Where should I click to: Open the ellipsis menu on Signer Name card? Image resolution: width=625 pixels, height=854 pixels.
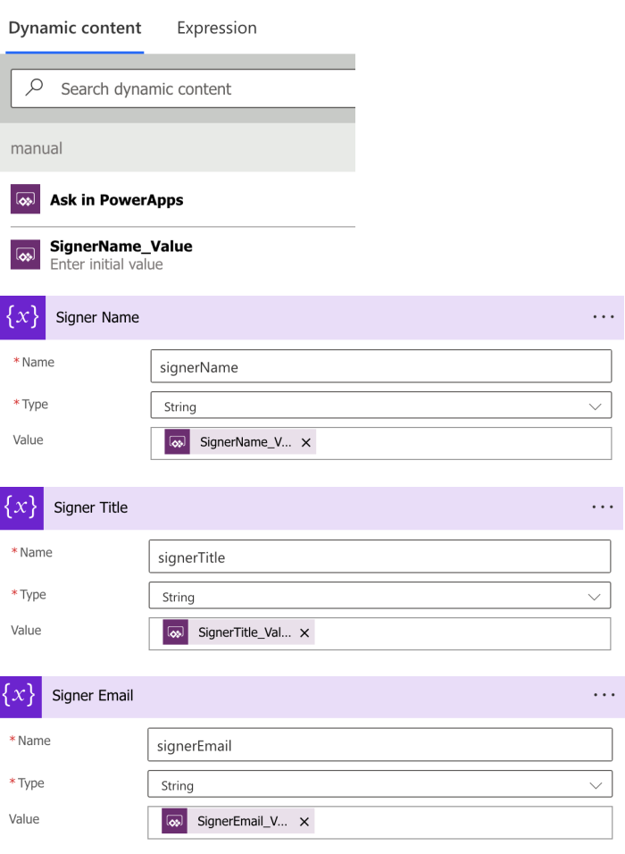(x=604, y=315)
